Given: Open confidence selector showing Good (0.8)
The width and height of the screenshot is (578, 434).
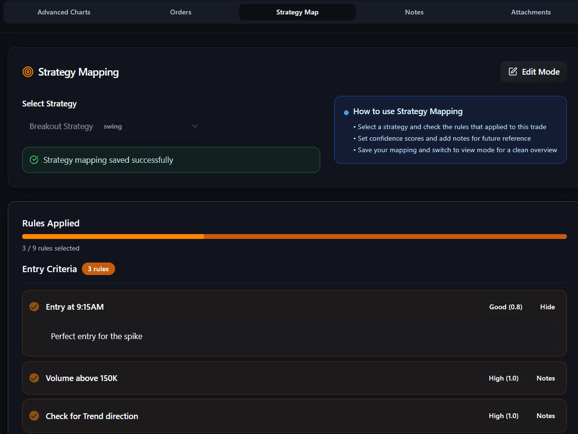Looking at the screenshot, I should click(x=506, y=306).
